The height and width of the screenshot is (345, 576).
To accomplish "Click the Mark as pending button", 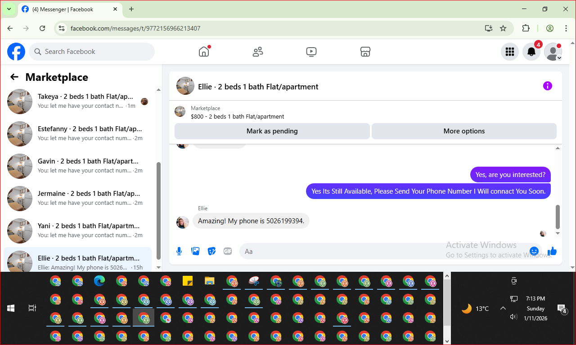I will (272, 131).
